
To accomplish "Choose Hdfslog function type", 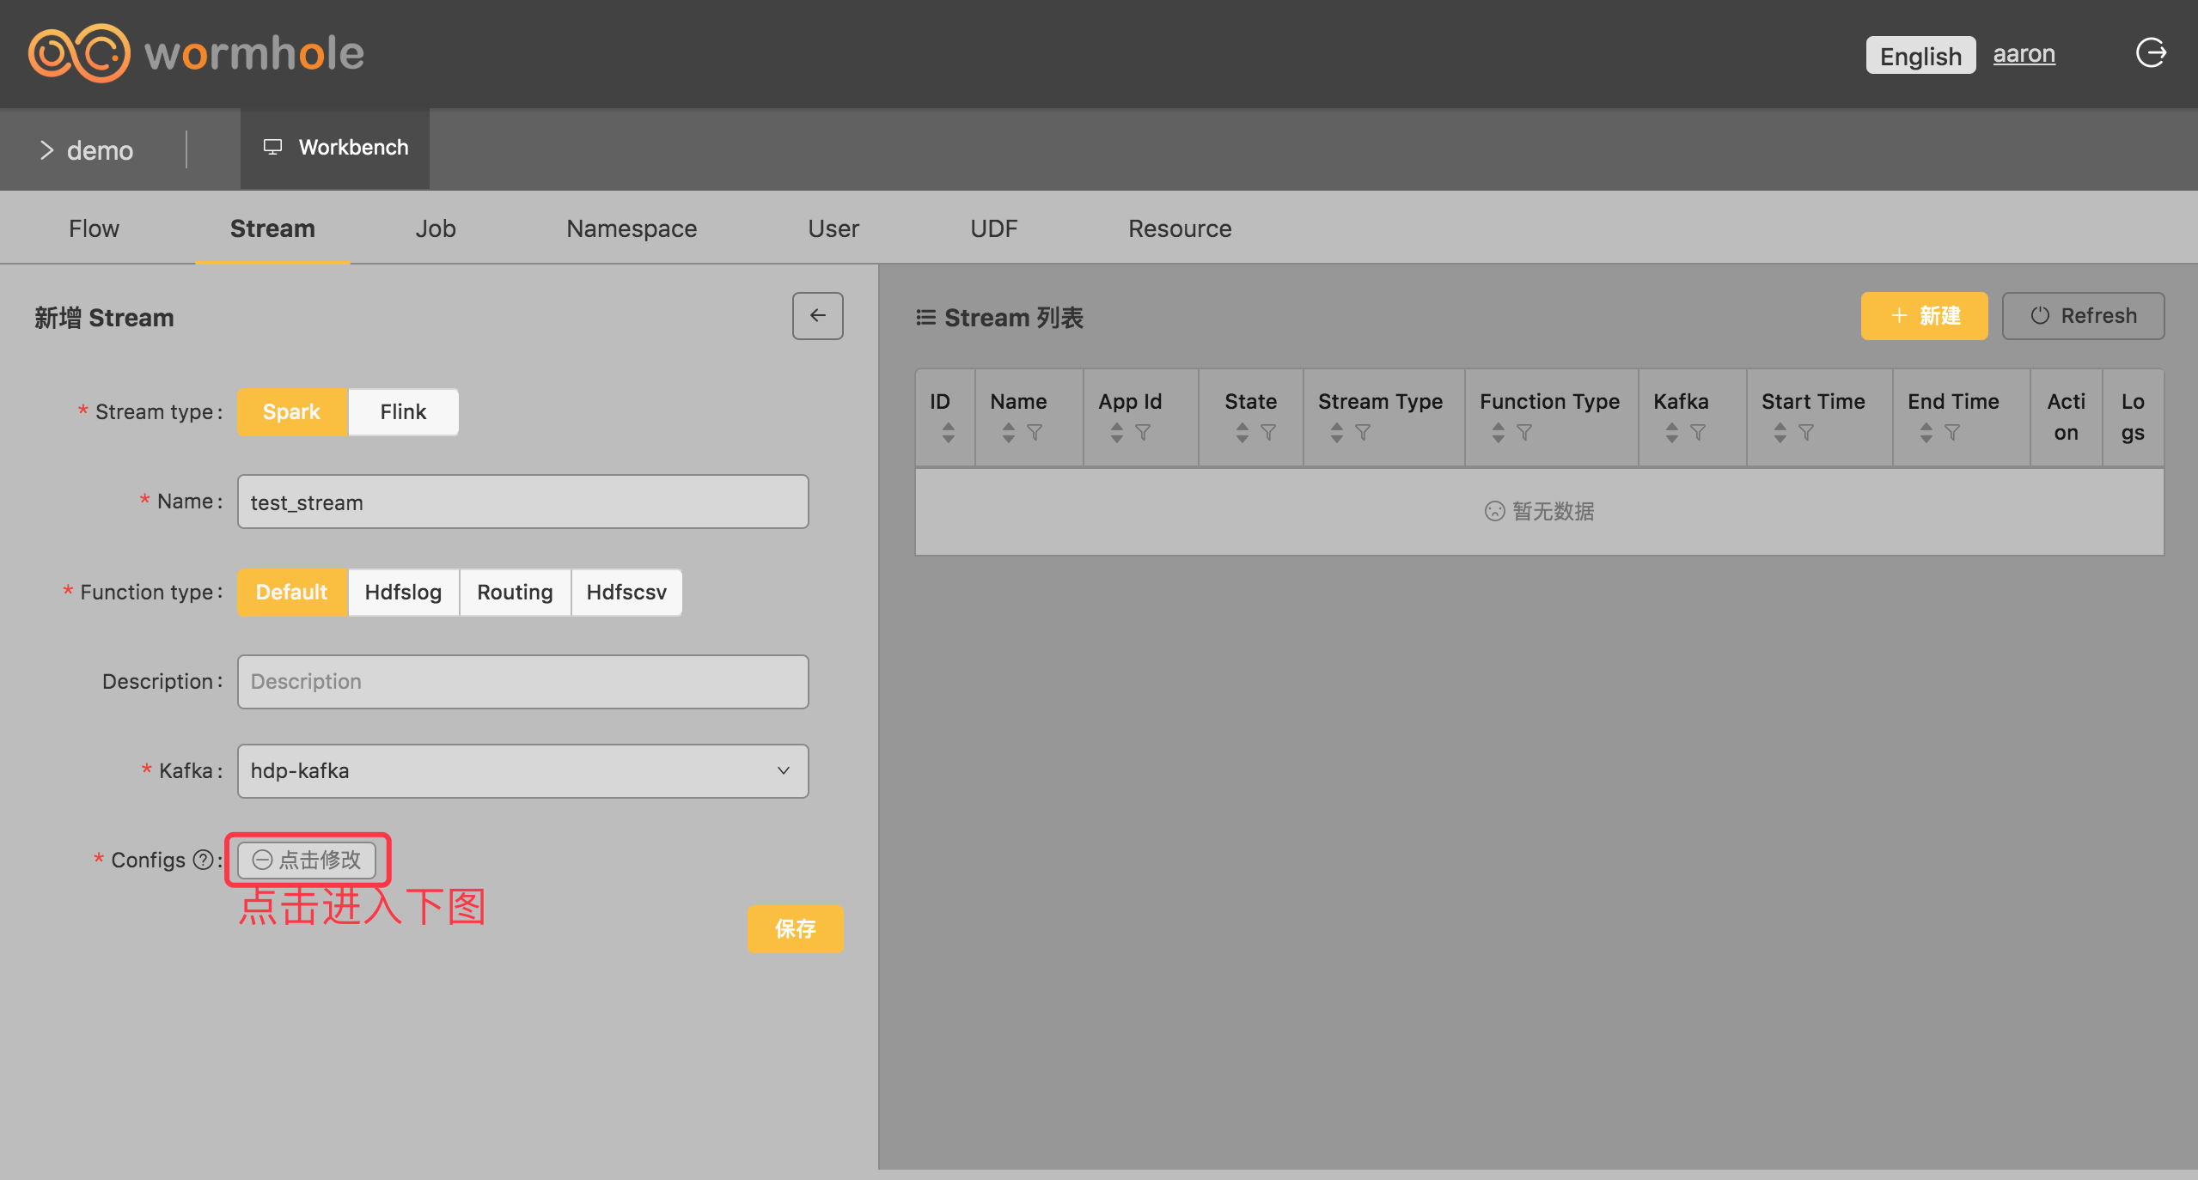I will pos(403,593).
